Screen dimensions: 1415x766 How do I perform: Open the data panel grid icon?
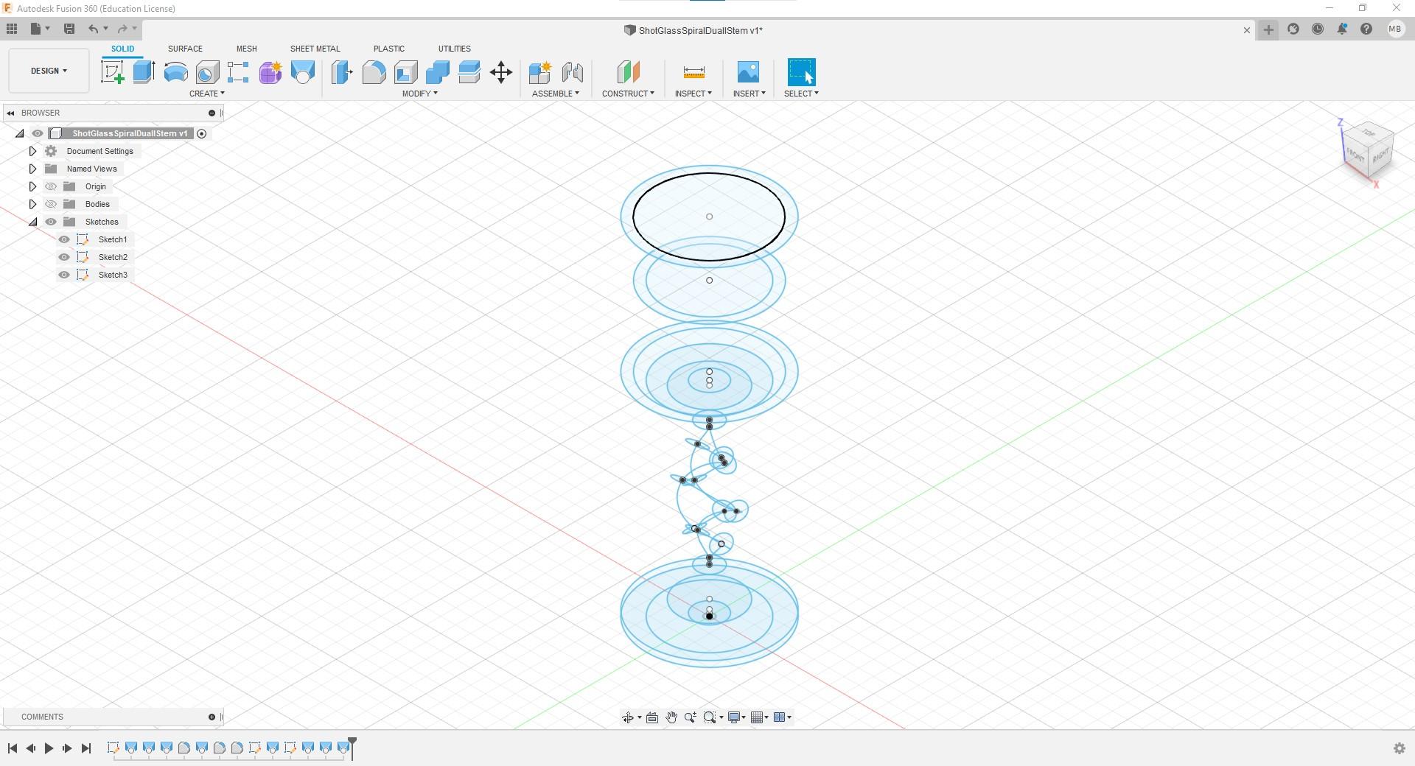[12, 29]
